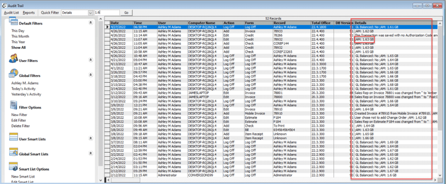Viewport: 446px width, 184px height.
Task: Click record cell 78800
Action: [291, 97]
